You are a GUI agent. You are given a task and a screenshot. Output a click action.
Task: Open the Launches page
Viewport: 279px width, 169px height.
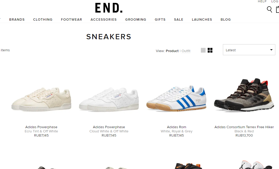click(202, 20)
